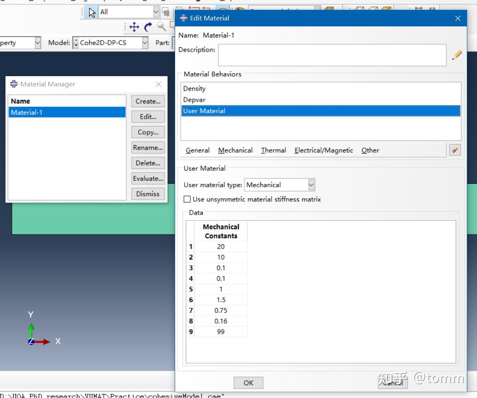The image size is (477, 398).
Task: Click the pencil icon right of the Other tab
Action: (454, 150)
